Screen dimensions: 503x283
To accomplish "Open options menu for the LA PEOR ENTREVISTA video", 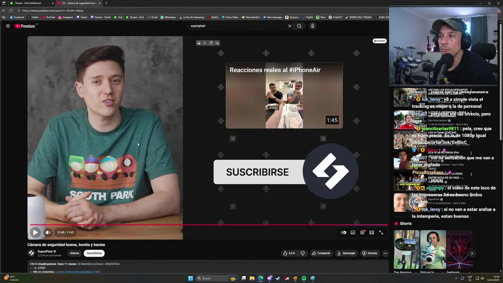I will click(471, 174).
